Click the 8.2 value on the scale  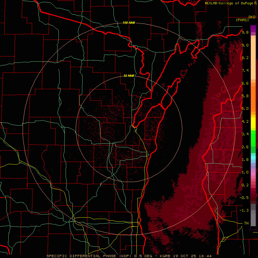click(x=245, y=58)
